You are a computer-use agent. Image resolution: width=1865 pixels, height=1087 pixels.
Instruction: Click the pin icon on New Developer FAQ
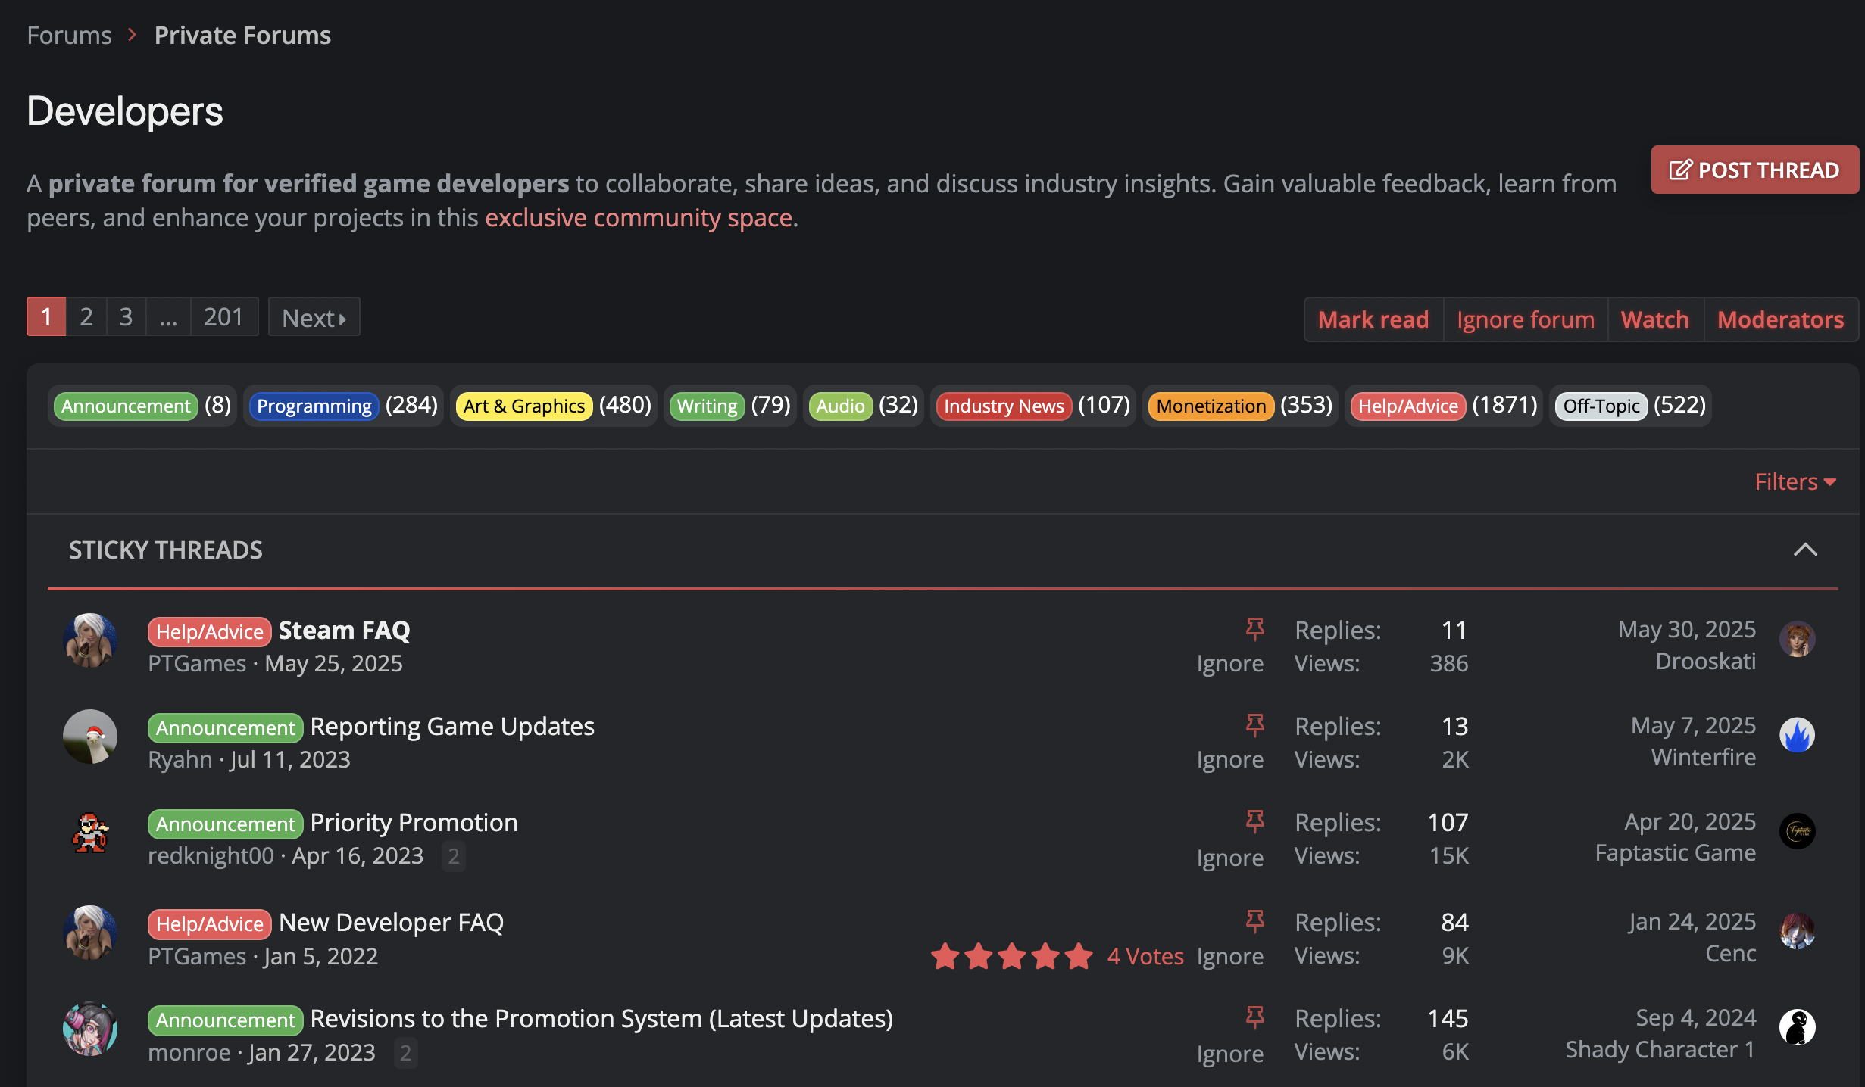(1254, 920)
